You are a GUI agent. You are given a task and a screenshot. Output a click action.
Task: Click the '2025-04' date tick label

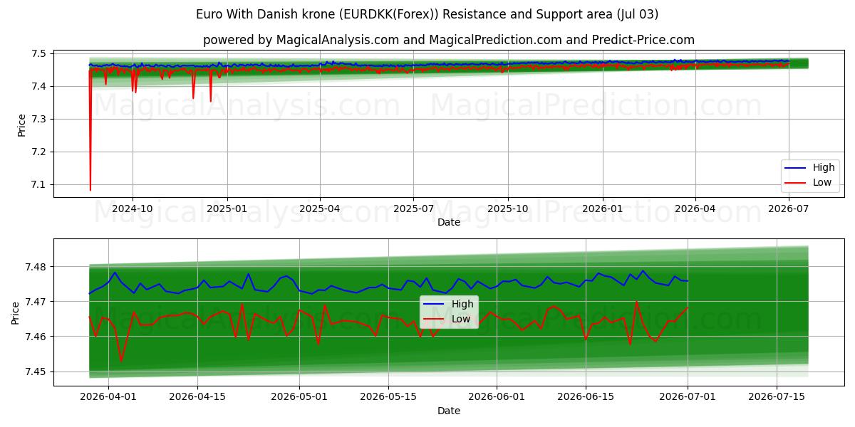[x=320, y=209]
